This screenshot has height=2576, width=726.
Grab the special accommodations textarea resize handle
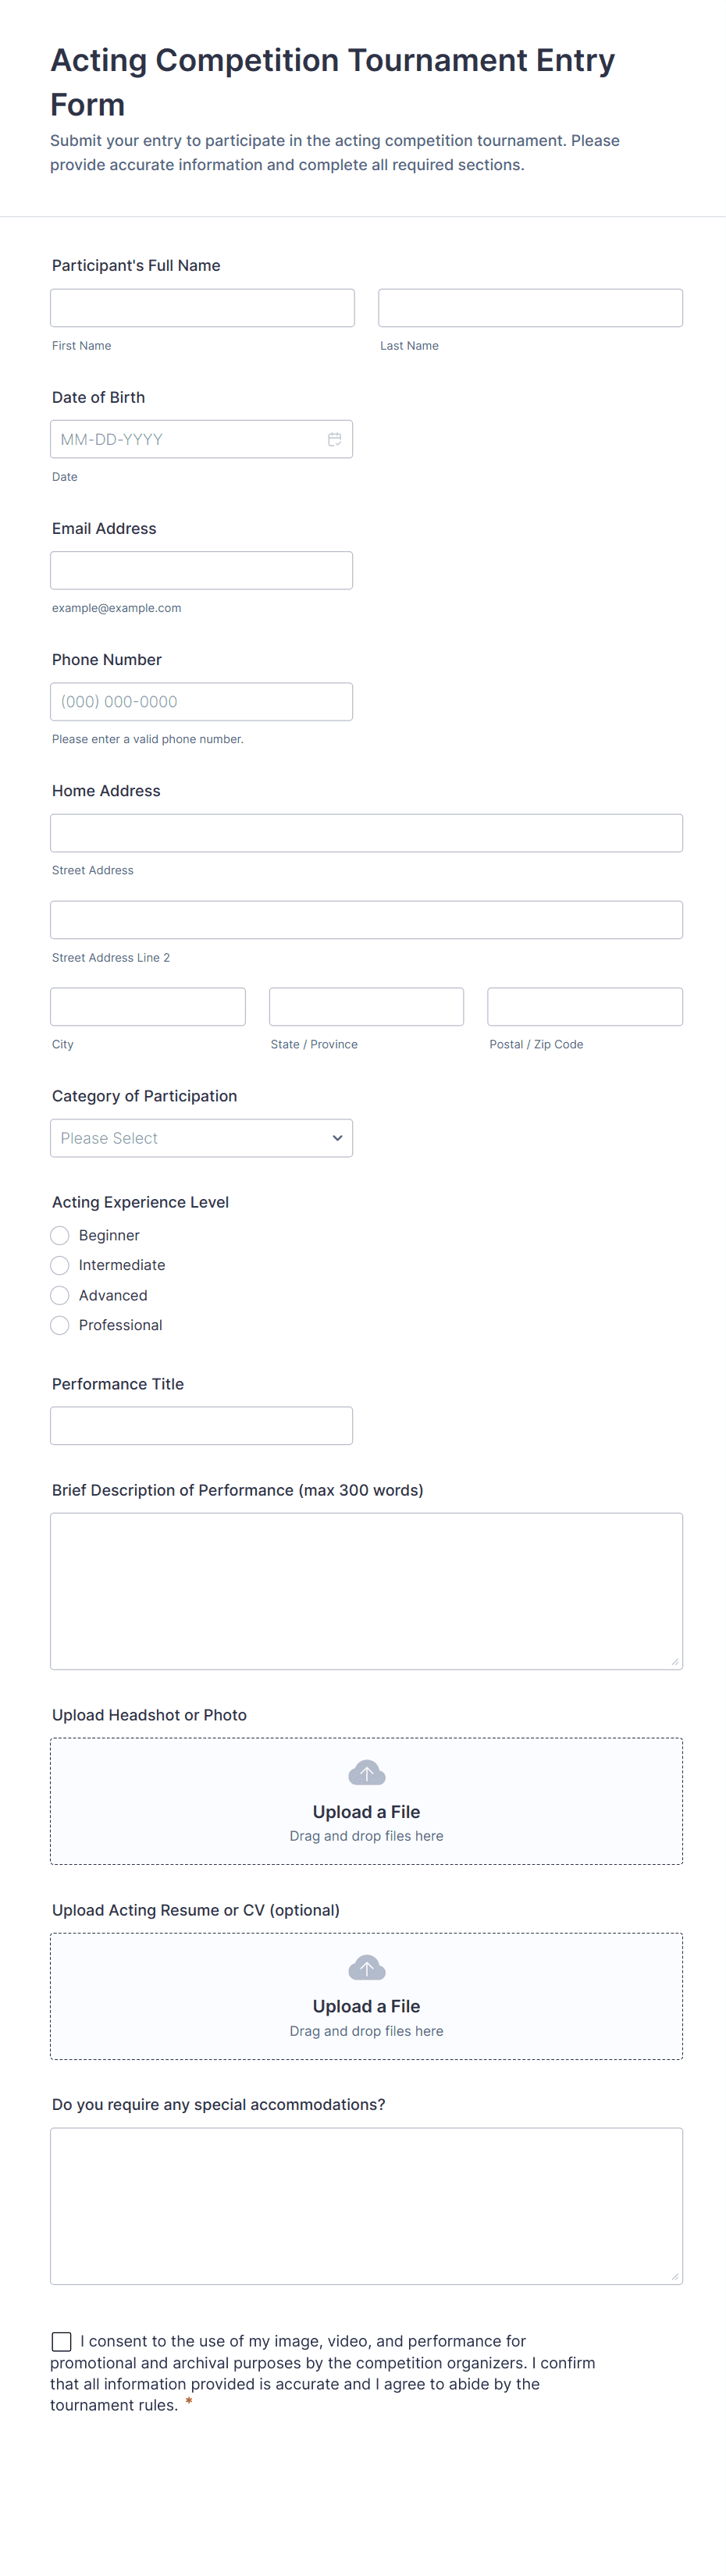pos(675,2277)
